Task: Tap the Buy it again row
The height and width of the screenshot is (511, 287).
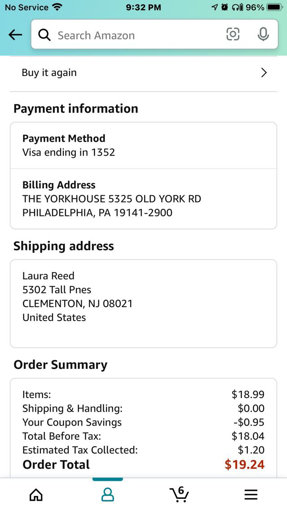Action: (x=135, y=73)
